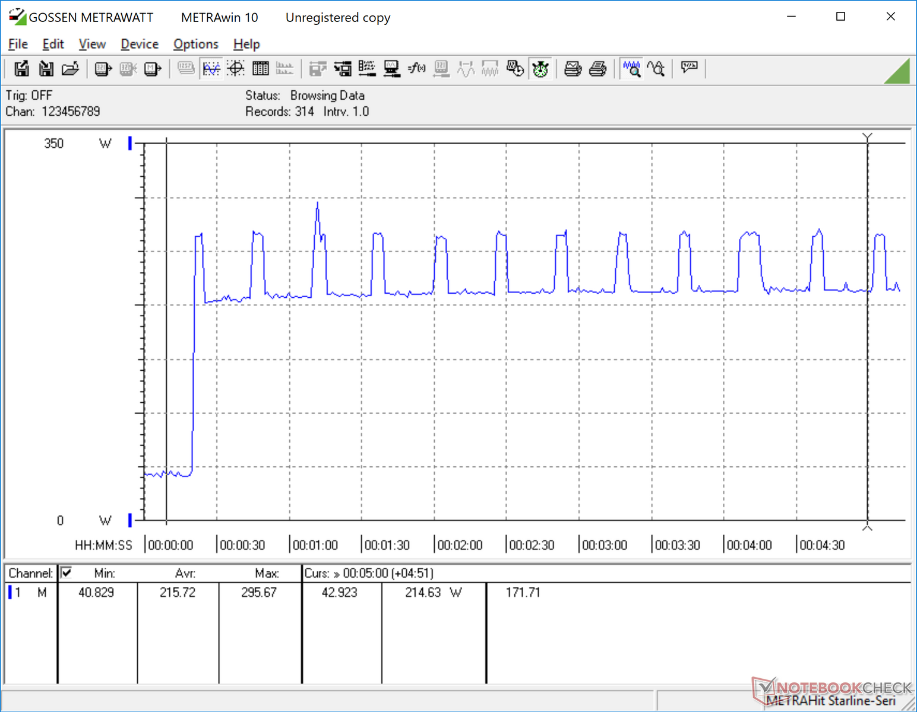Image resolution: width=917 pixels, height=712 pixels.
Task: Open the Help menu
Action: [246, 44]
